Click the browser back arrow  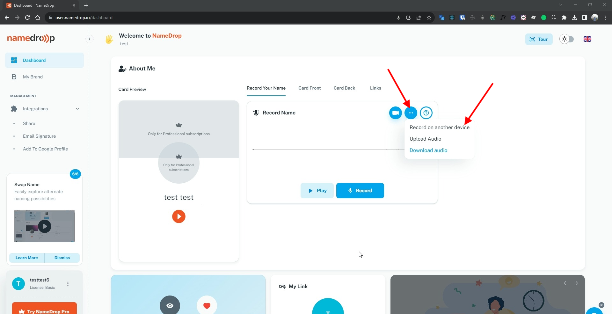(7, 18)
